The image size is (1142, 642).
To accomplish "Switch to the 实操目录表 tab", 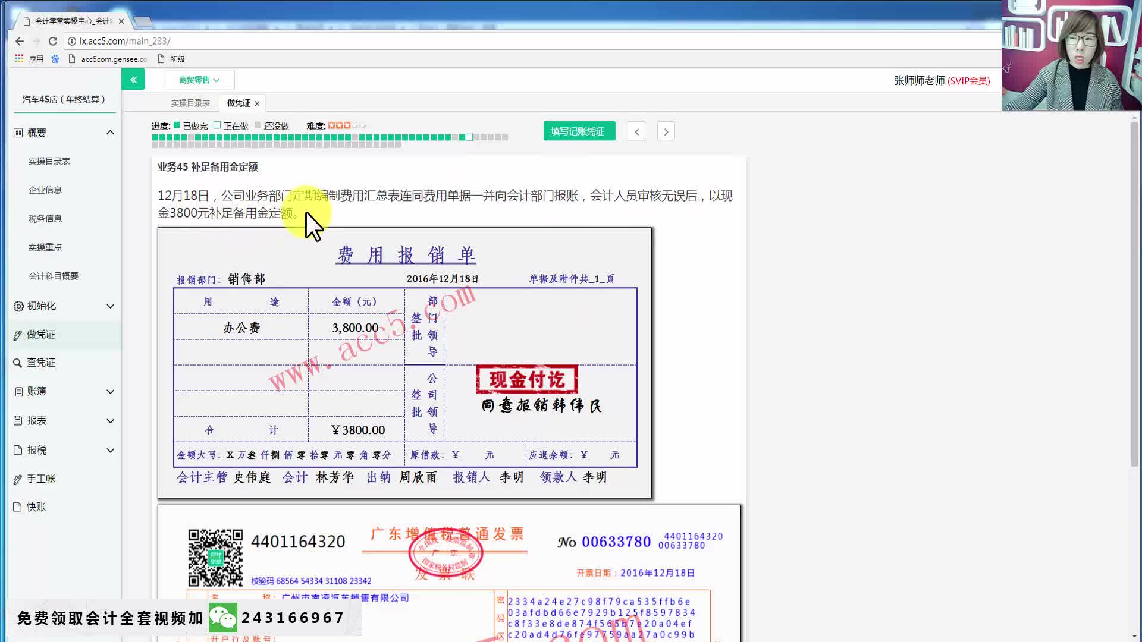I will (x=189, y=102).
